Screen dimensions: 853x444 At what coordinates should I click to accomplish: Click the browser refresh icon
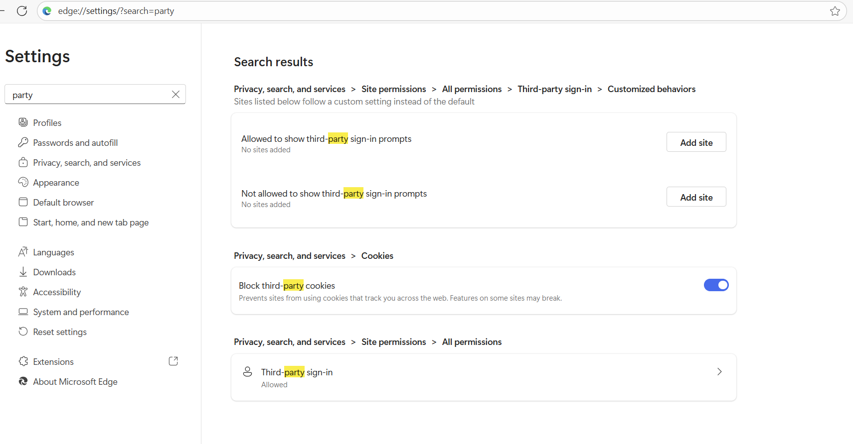point(22,11)
